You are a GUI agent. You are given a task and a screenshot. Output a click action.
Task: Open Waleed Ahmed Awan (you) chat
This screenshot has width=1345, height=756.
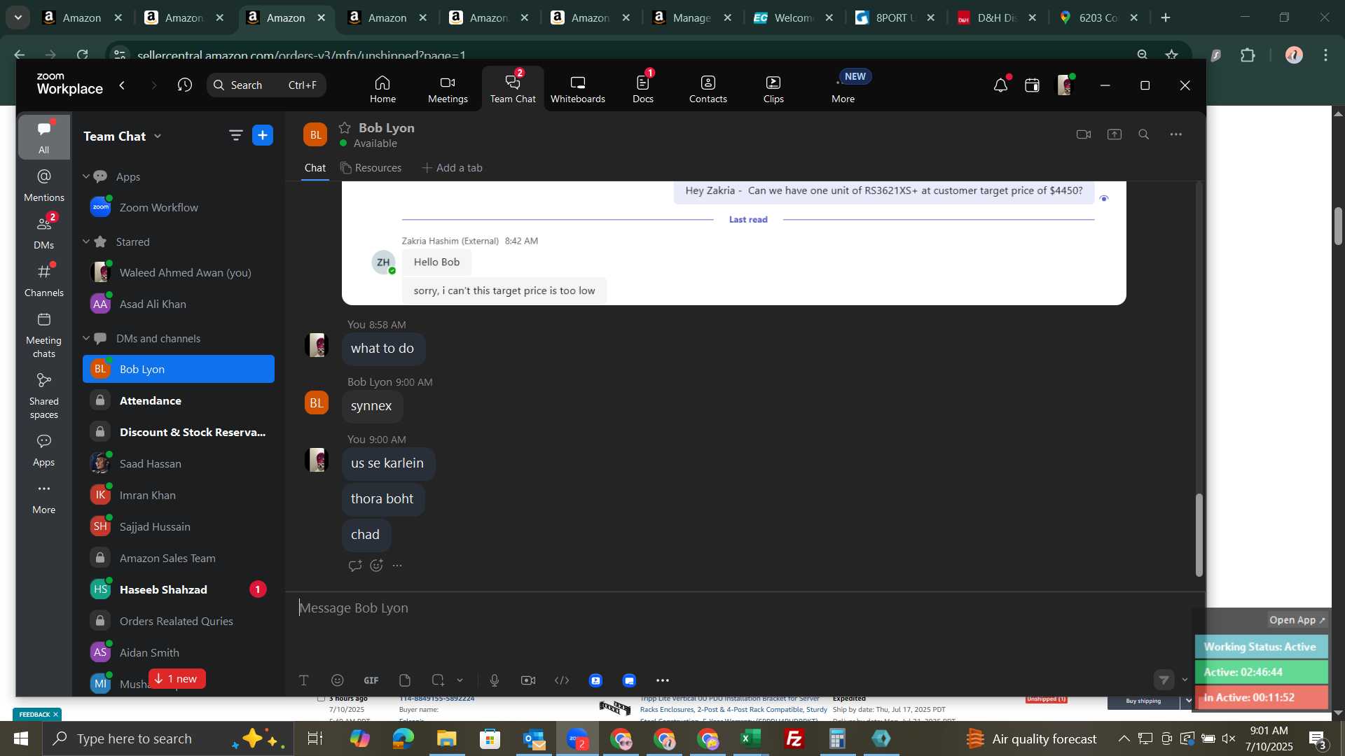179,273
